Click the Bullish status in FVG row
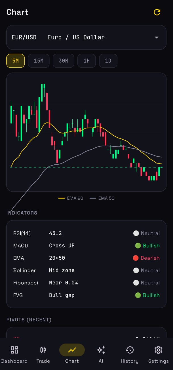The height and width of the screenshot is (370, 173). [147, 295]
